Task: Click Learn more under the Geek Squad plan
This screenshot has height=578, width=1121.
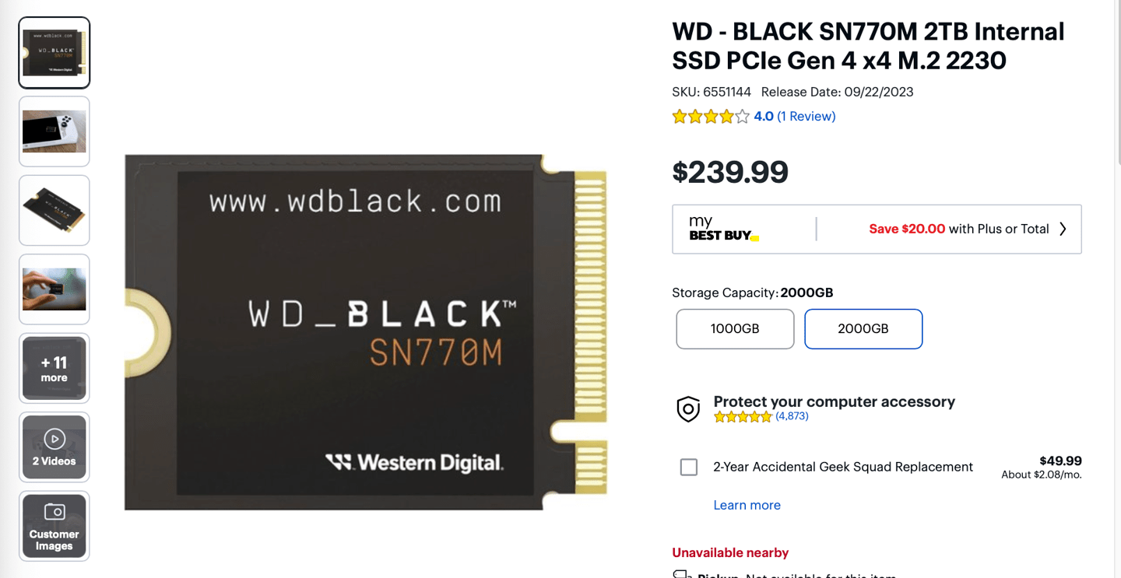Action: (x=747, y=505)
